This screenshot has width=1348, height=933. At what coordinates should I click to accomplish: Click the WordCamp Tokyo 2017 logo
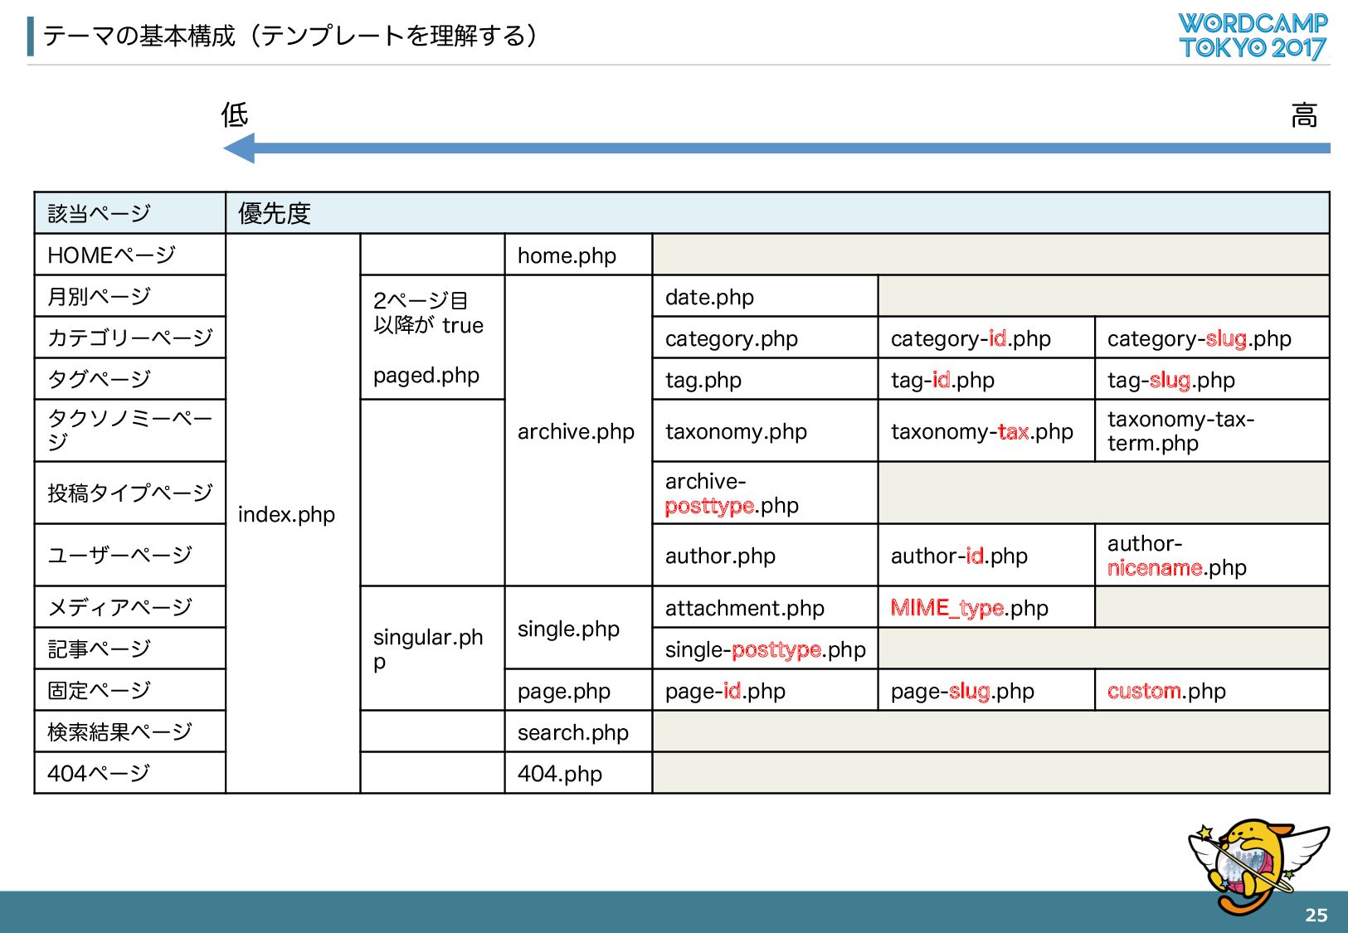(1253, 36)
